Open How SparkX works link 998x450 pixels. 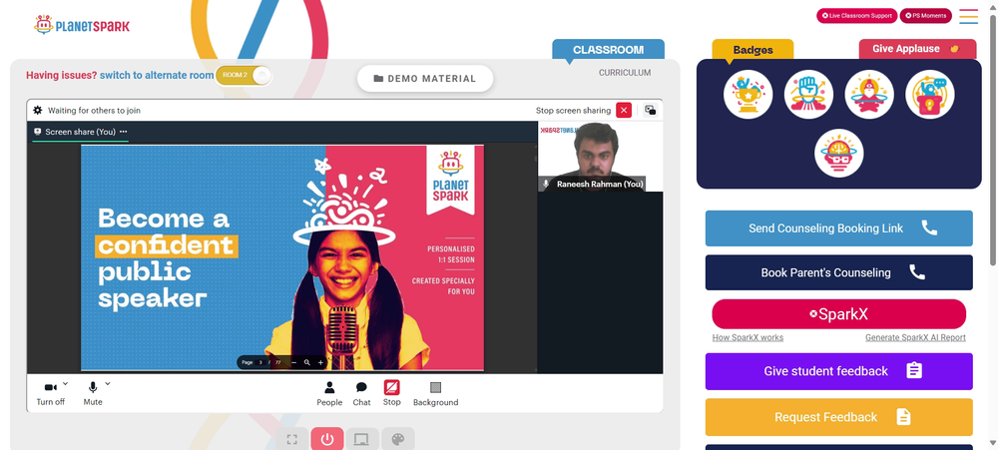coord(748,337)
